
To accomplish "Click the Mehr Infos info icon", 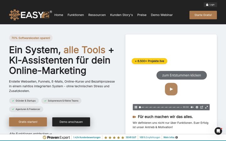I will pyautogui.click(x=176, y=138).
